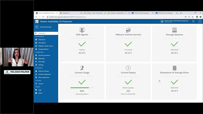Switch to vSphere - Site 1 Datacenter tab
The image size is (203, 114).
(95, 13)
